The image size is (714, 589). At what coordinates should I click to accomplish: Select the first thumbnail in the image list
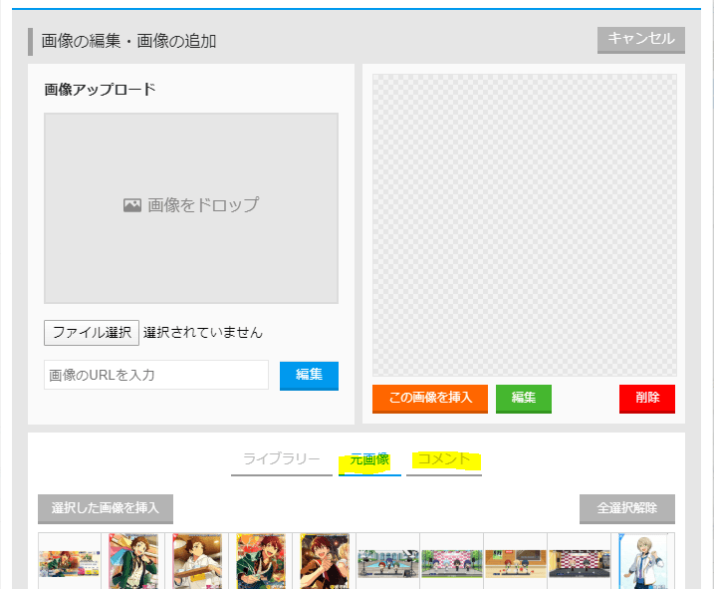click(70, 563)
